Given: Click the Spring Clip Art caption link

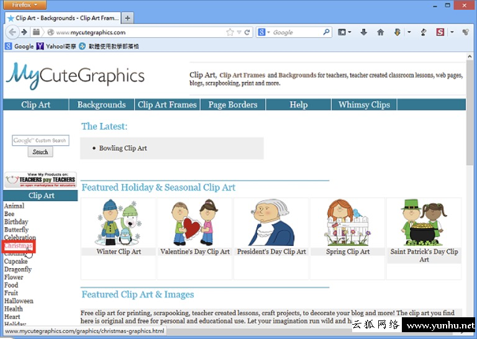Looking at the screenshot, I should 348,251.
